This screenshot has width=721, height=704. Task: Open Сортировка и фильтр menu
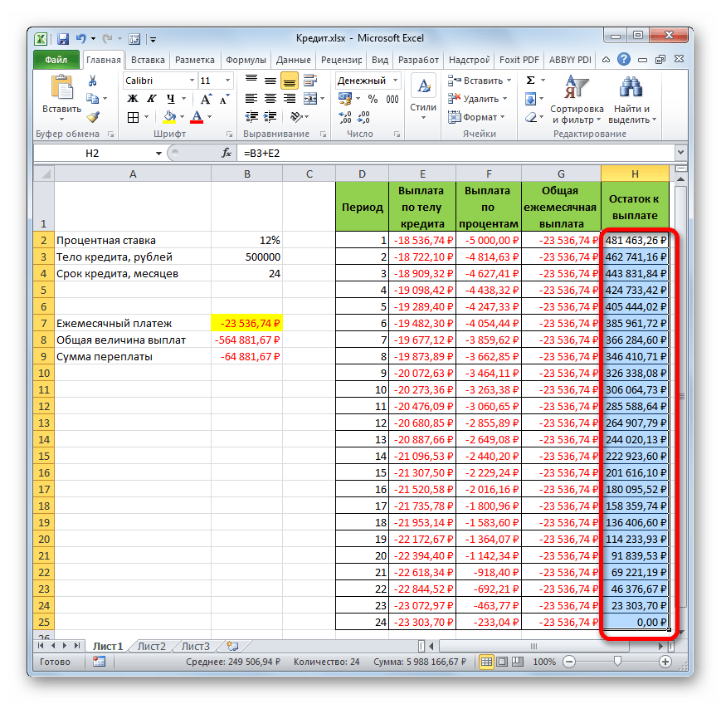pyautogui.click(x=577, y=99)
